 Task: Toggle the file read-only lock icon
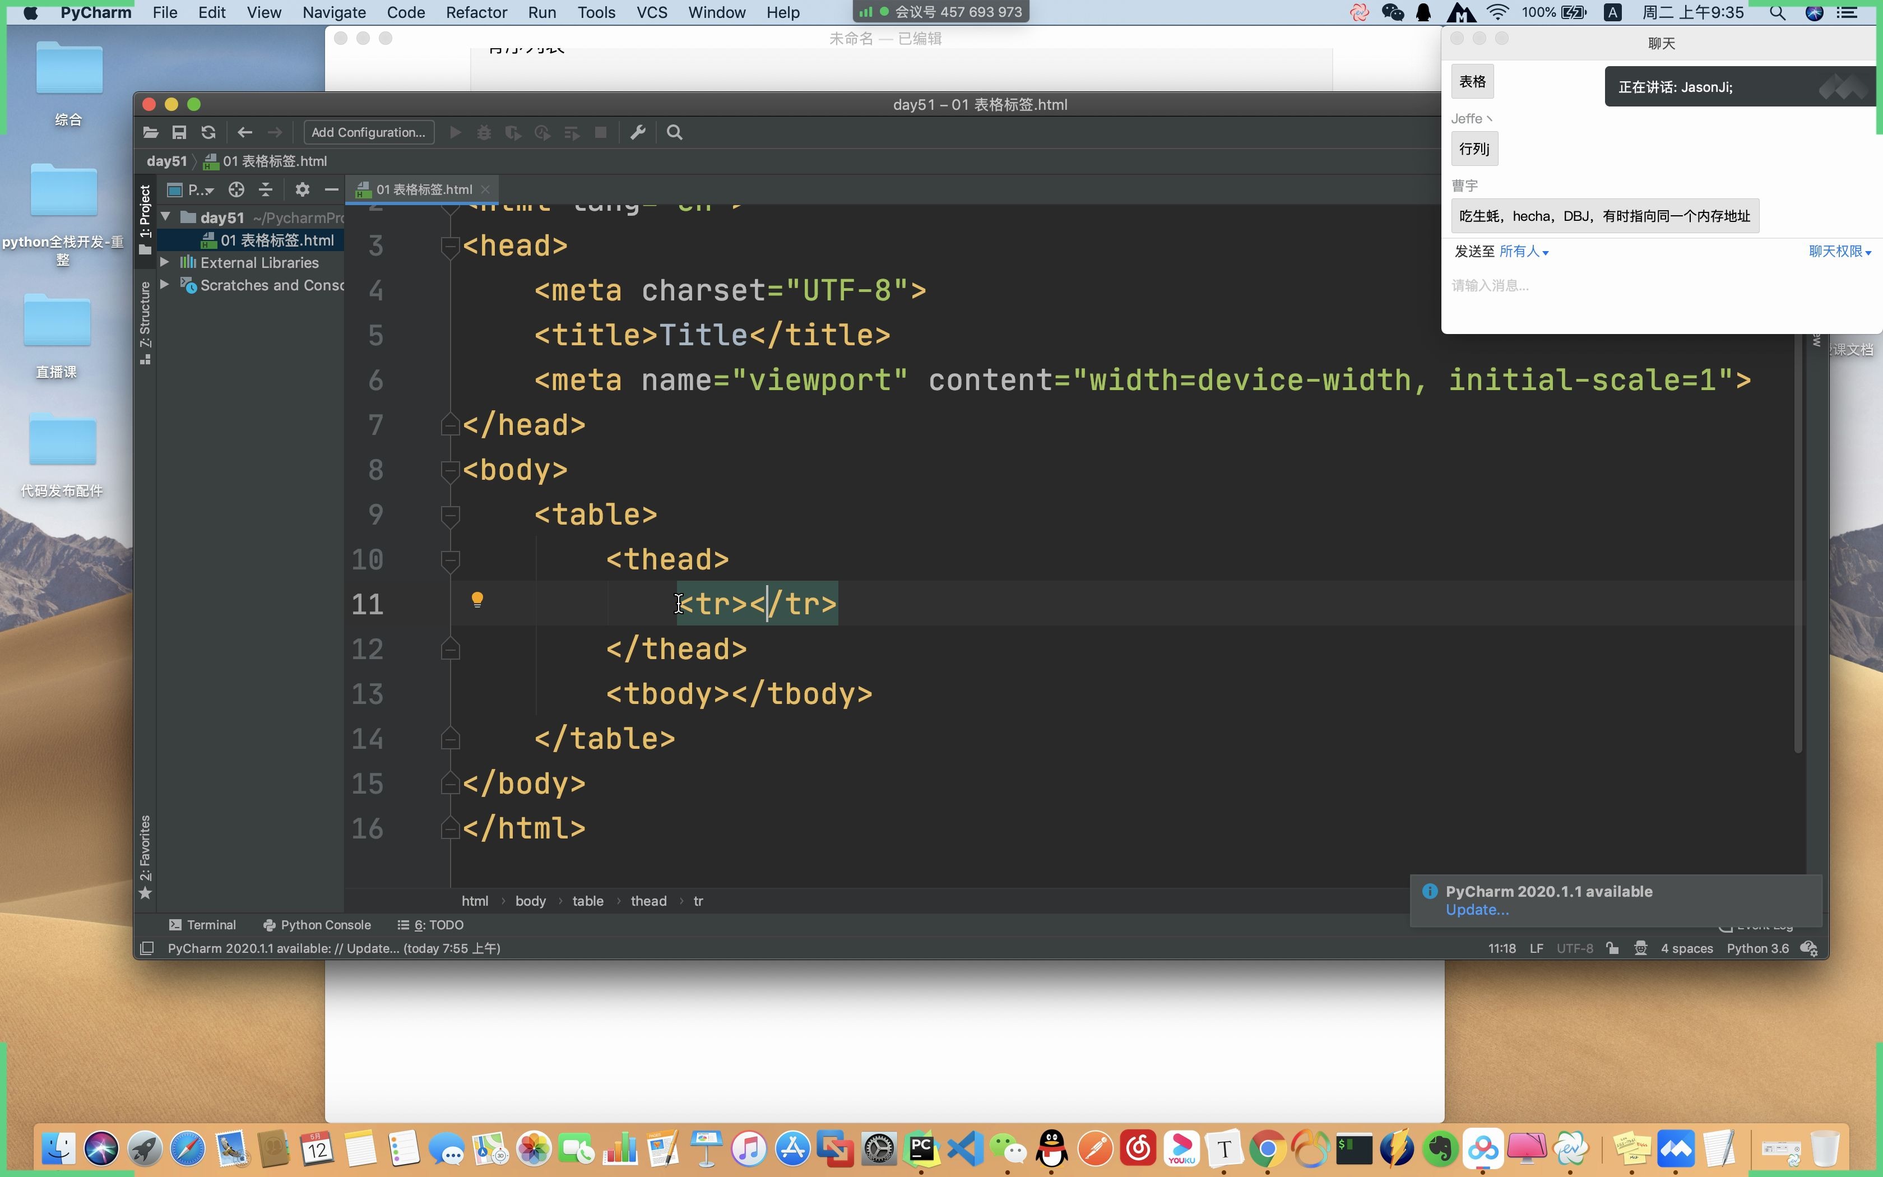tap(1612, 948)
